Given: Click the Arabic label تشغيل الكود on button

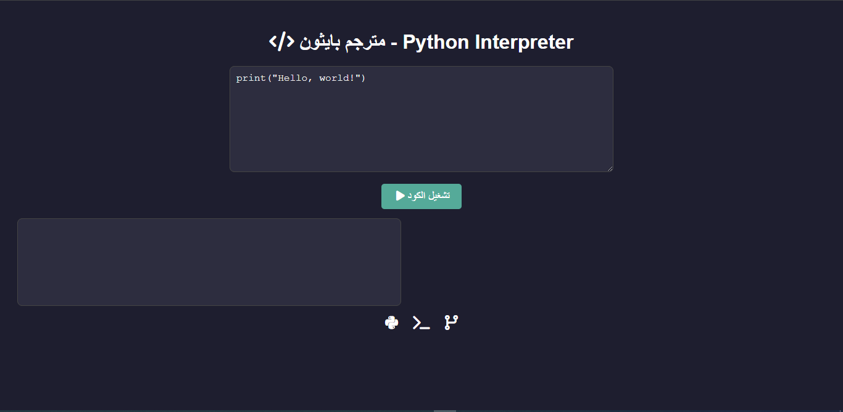Looking at the screenshot, I should coord(429,196).
